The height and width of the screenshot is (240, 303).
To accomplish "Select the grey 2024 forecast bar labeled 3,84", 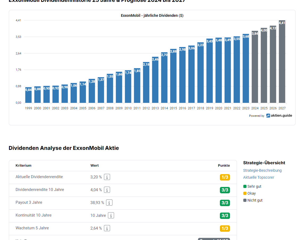I will click(x=255, y=67).
